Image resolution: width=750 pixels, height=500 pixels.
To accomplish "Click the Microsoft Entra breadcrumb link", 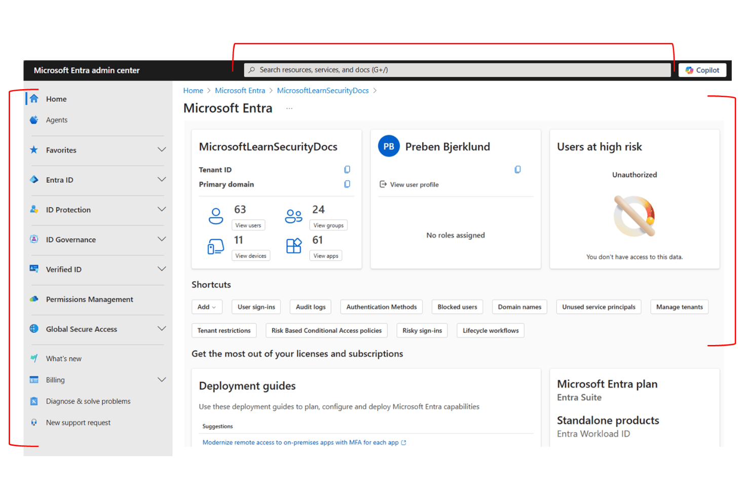I will 240,91.
